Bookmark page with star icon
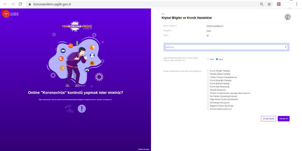Viewport: 302px width, 151px height. [269, 4]
